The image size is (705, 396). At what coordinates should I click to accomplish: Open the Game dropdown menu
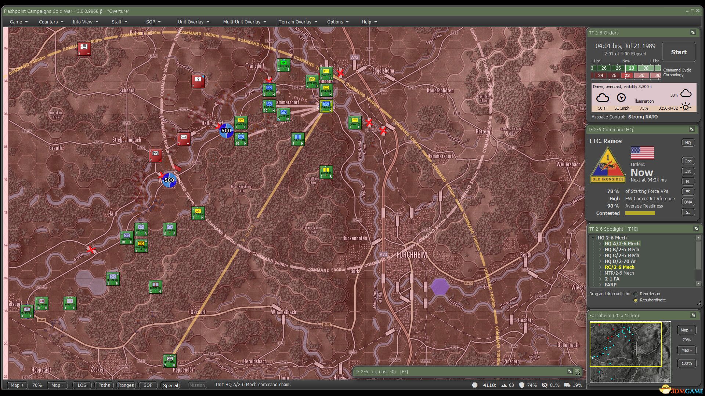(16, 22)
